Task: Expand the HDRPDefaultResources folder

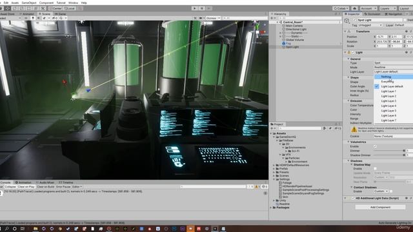Action: tap(274, 165)
